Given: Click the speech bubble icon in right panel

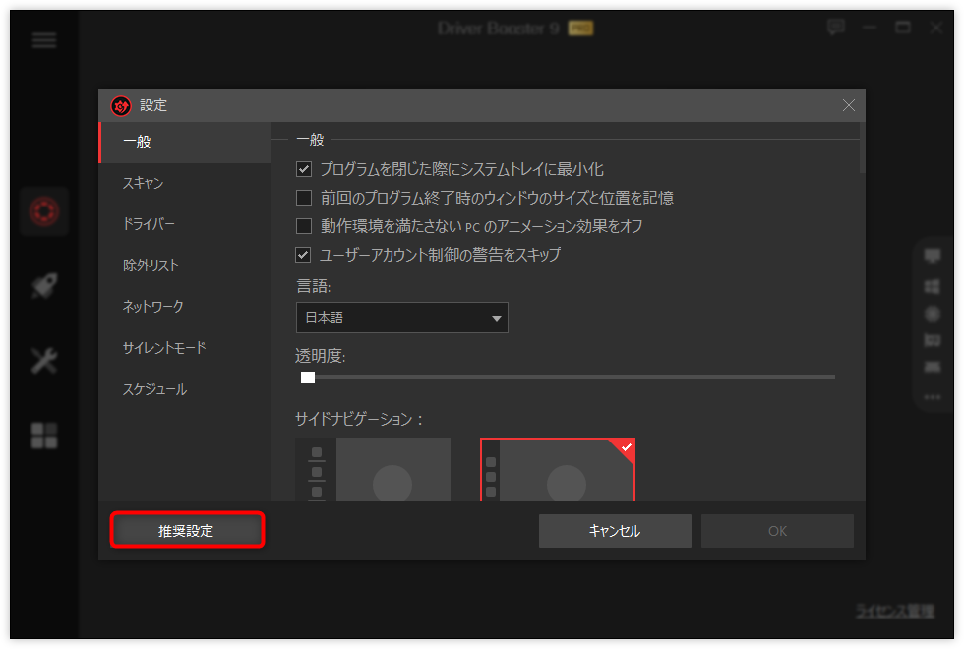Looking at the screenshot, I should pos(933,256).
